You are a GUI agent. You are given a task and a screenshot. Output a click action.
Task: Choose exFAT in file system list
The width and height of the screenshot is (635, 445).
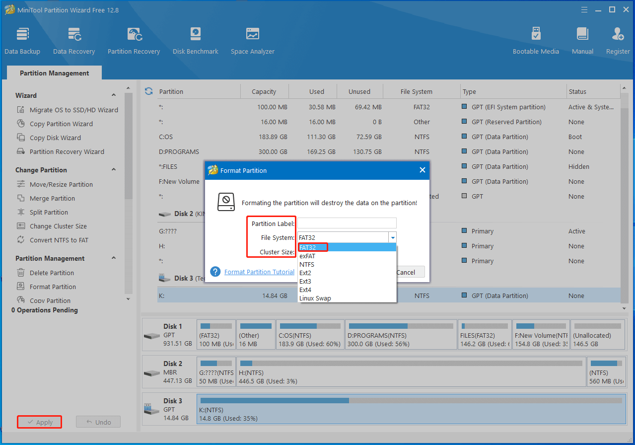[347, 256]
